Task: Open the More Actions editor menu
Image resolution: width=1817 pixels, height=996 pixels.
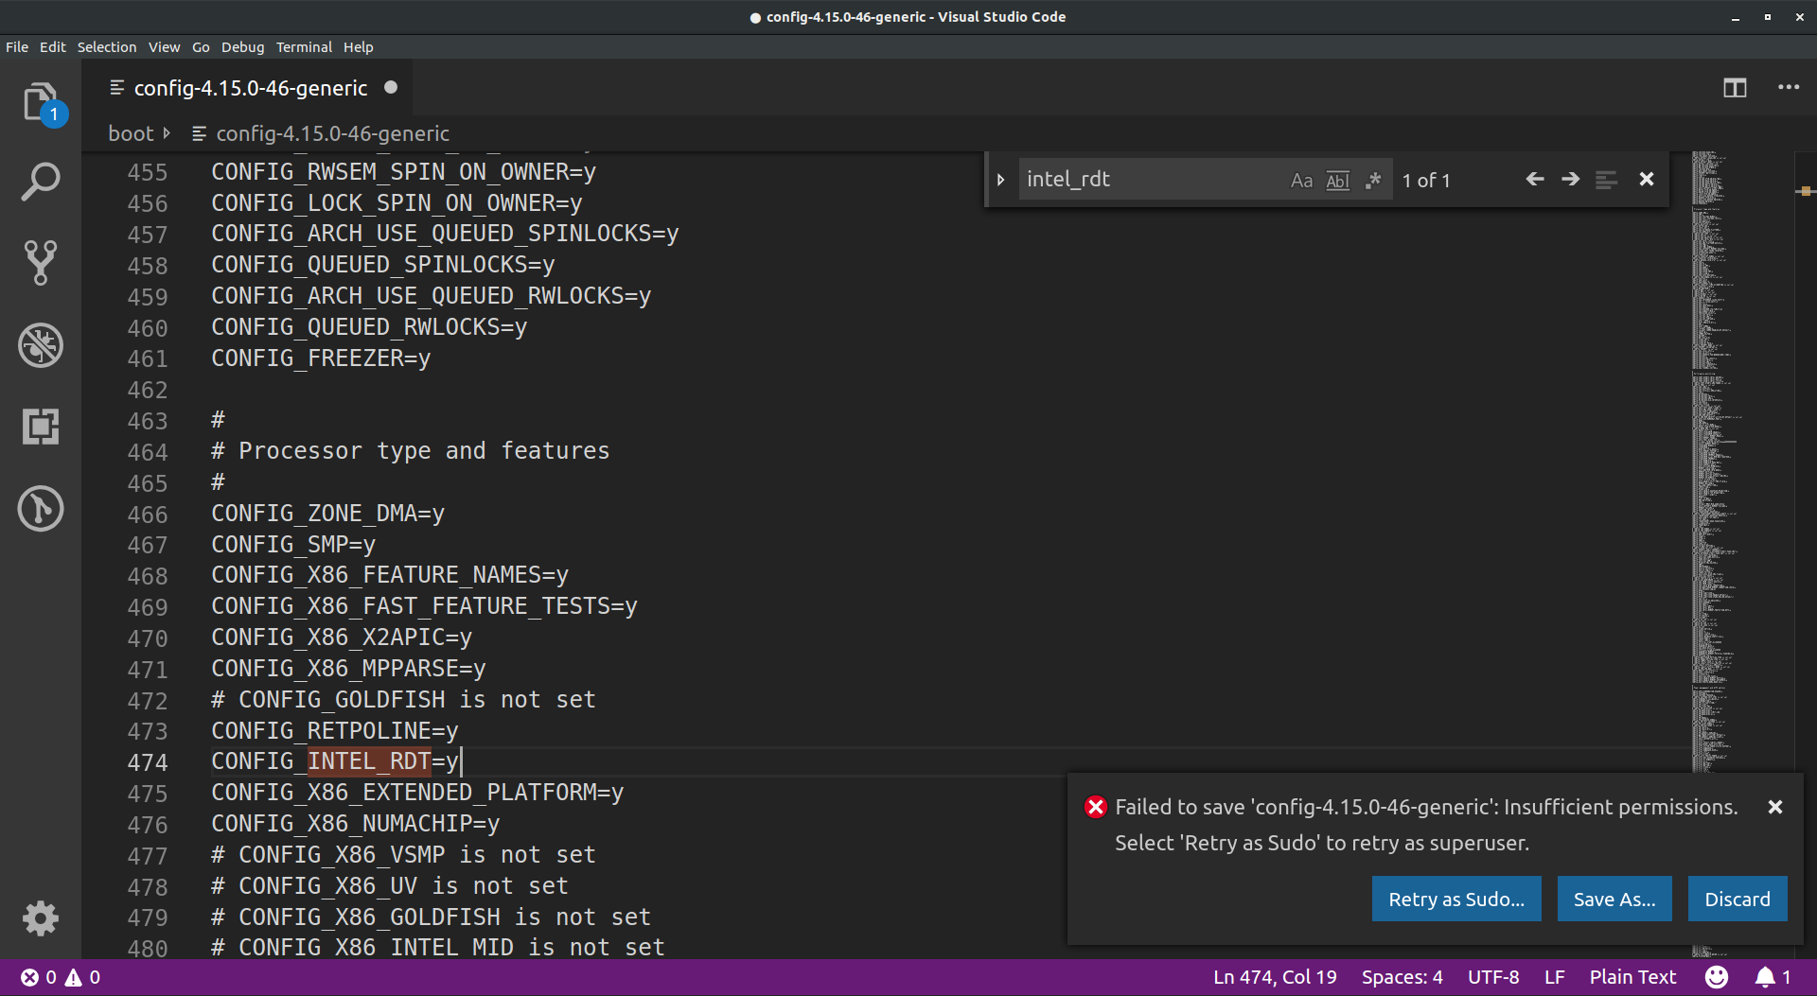Action: (1789, 87)
